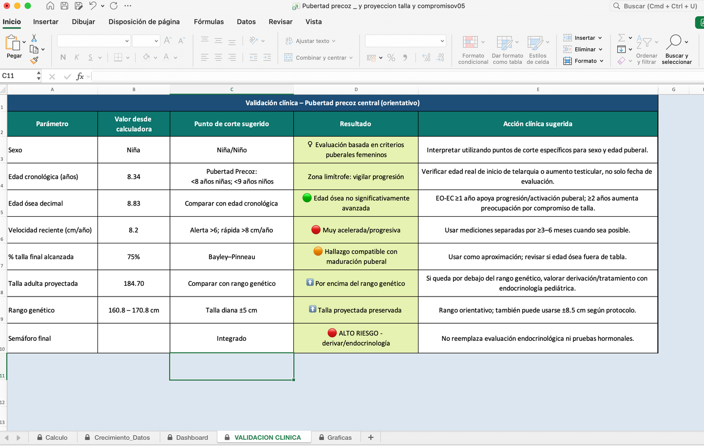Image resolution: width=704 pixels, height=446 pixels.
Task: Align text left
Action: (205, 57)
